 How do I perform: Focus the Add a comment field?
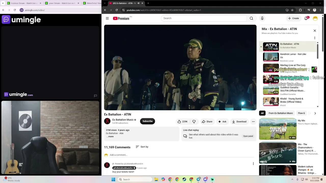(182, 155)
